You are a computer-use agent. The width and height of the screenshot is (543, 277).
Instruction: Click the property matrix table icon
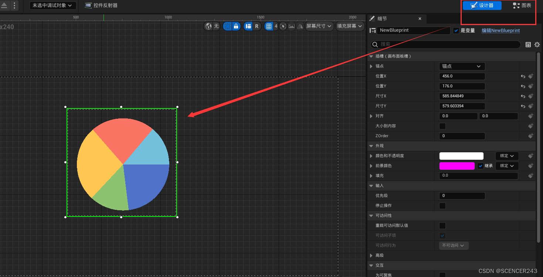pyautogui.click(x=528, y=45)
